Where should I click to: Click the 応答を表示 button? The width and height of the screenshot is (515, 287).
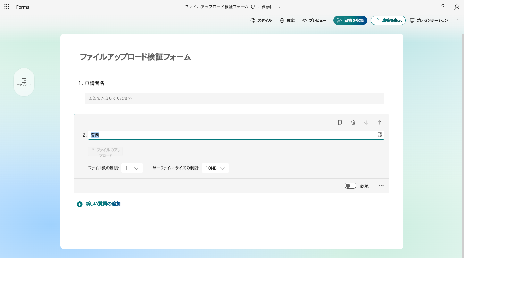click(388, 20)
